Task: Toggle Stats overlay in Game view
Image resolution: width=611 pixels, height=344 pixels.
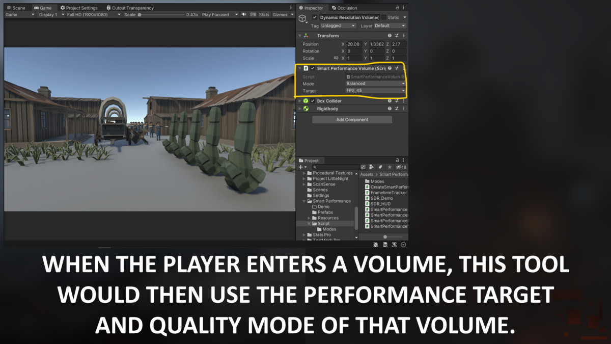Action: 264,15
